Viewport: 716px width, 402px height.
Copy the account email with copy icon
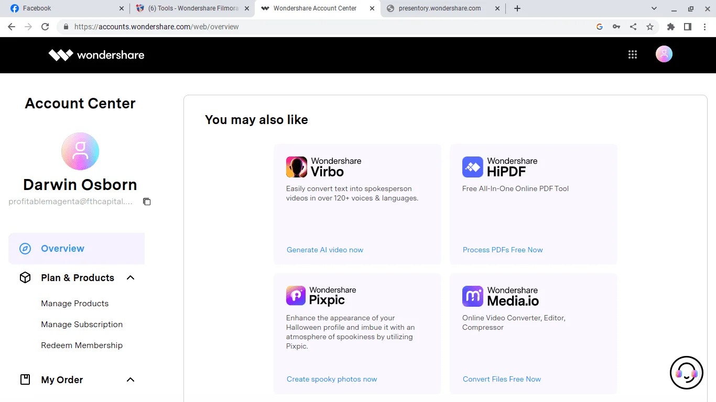click(x=147, y=202)
